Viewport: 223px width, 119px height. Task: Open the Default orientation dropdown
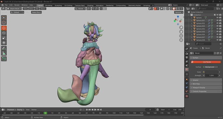(17, 12)
